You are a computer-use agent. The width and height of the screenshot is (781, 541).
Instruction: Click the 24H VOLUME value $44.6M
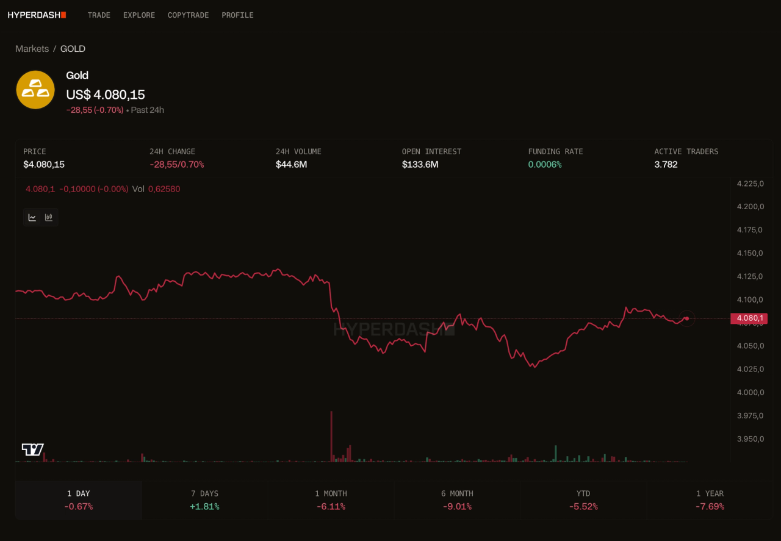291,165
